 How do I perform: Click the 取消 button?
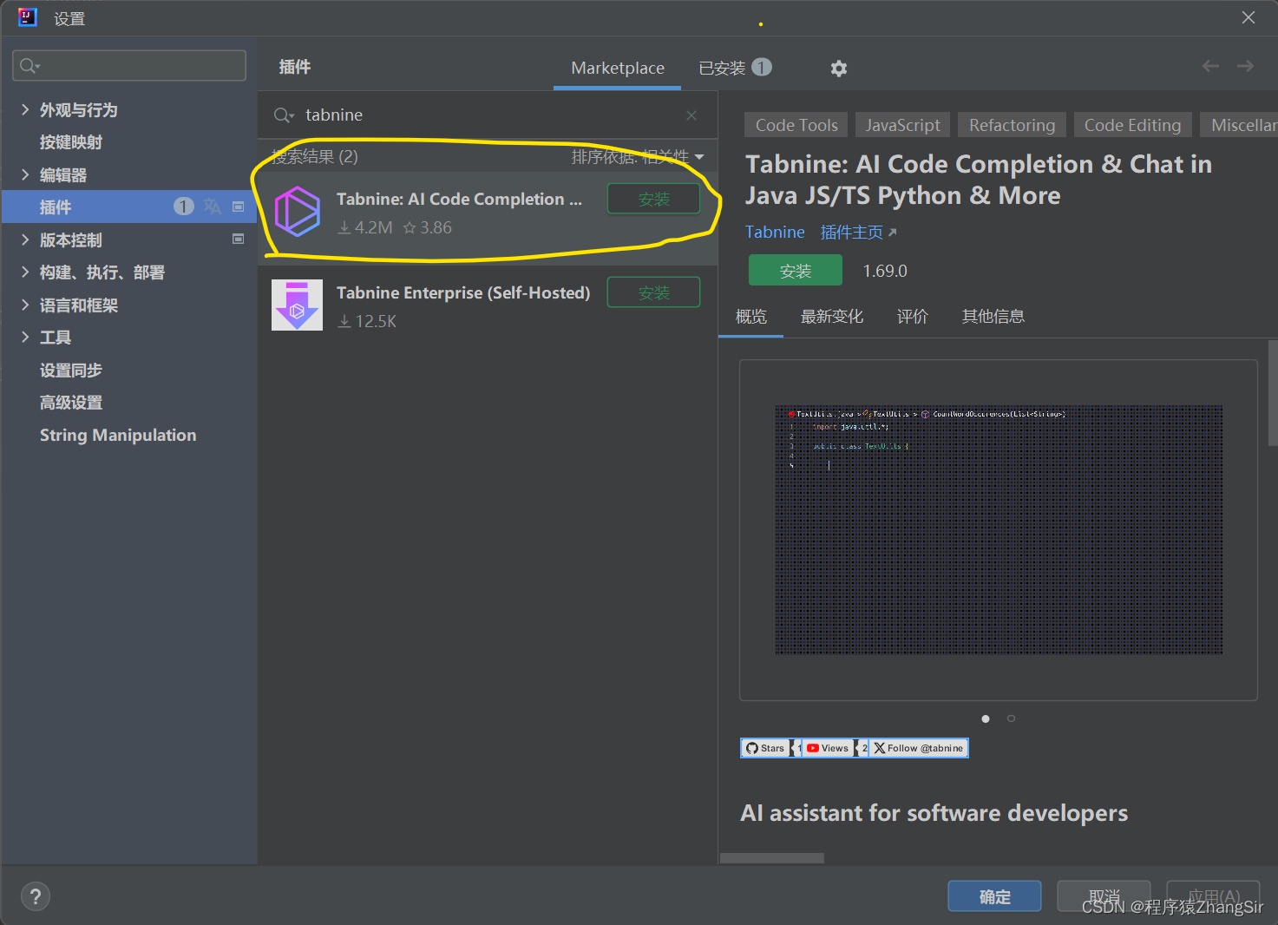pos(1104,896)
